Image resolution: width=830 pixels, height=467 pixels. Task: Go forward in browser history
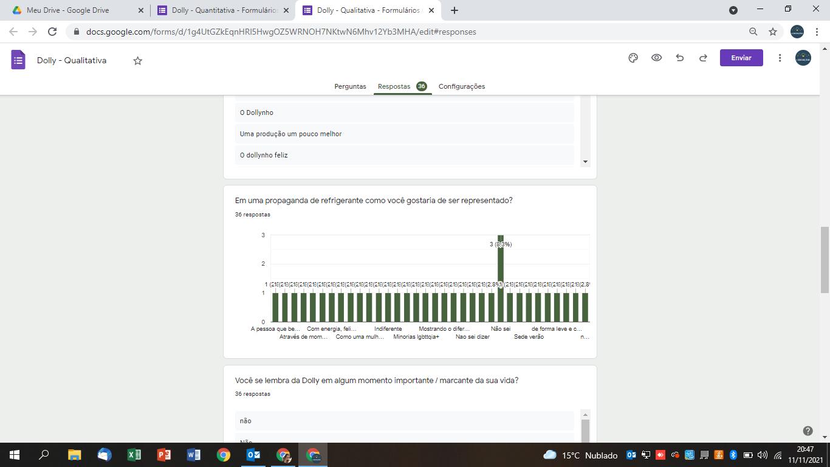coord(33,32)
